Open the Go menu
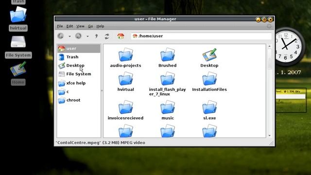 [90, 26]
